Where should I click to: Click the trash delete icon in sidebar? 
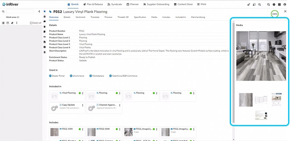tap(44, 52)
